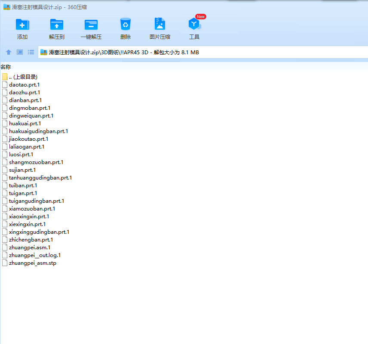Select the file shangmozuoban.prt.1
The image size is (368, 344).
pyautogui.click(x=36, y=162)
